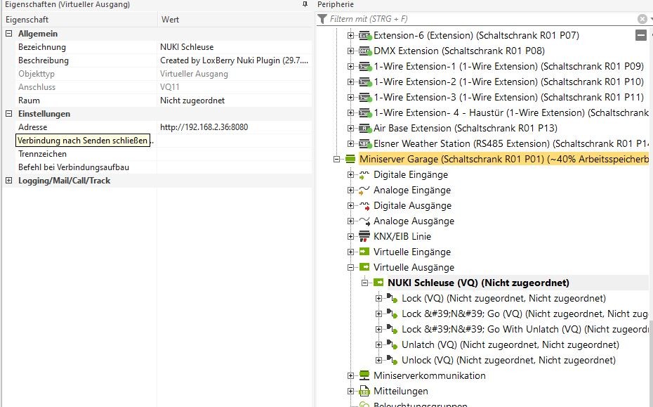
Task: Select the Unlatch (VQ) tree item
Action: [510, 344]
